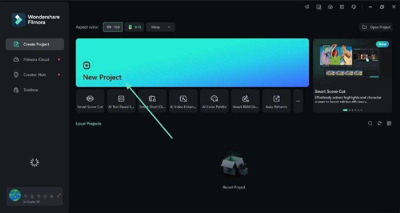Select 16:9 aspect ratio

click(113, 27)
